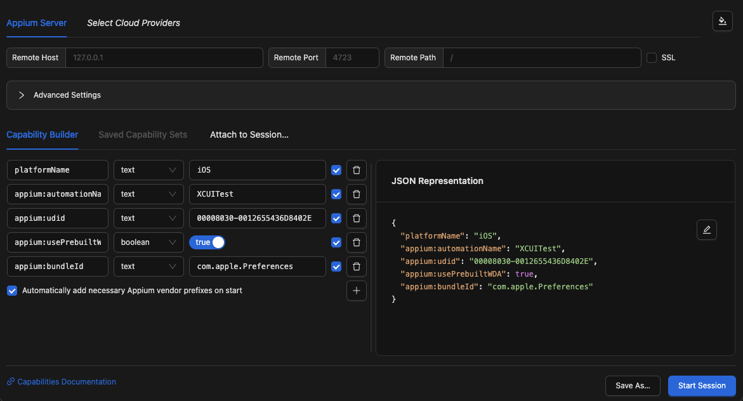Open the Saved Capability Sets tab
The width and height of the screenshot is (743, 401).
(143, 135)
